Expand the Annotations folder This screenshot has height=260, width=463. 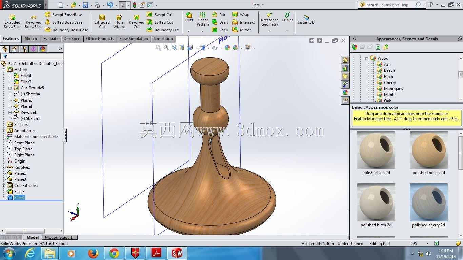pyautogui.click(x=4, y=131)
